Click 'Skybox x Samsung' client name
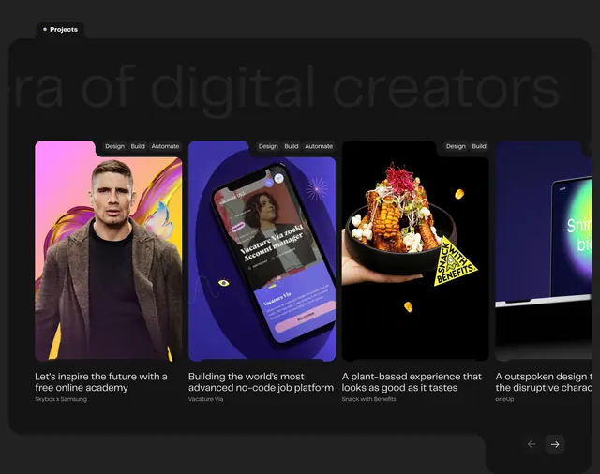 (x=61, y=399)
